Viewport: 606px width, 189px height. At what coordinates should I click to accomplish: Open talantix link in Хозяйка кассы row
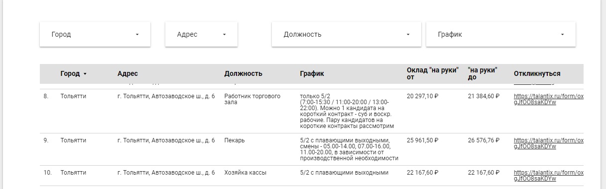548,176
